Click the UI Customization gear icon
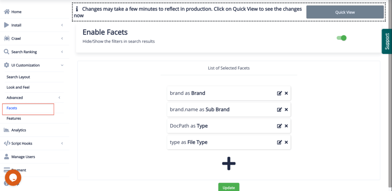The image size is (392, 191). [7, 65]
